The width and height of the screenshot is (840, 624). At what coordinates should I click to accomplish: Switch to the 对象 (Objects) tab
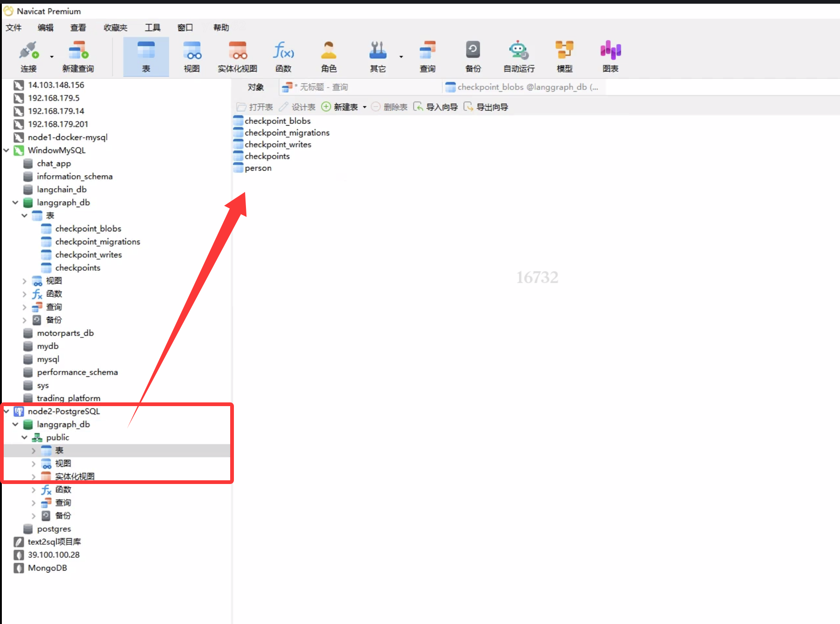[x=255, y=87]
